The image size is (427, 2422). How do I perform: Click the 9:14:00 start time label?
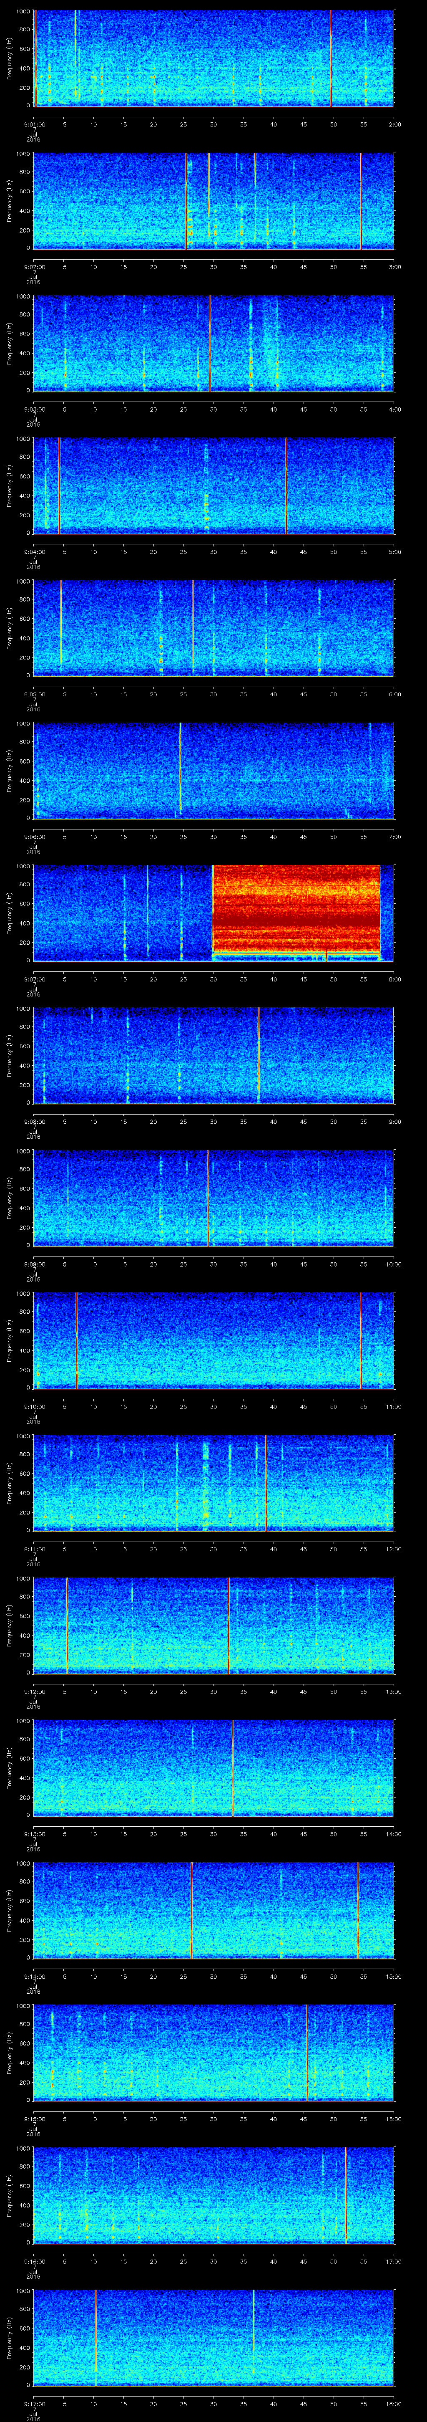(34, 1976)
